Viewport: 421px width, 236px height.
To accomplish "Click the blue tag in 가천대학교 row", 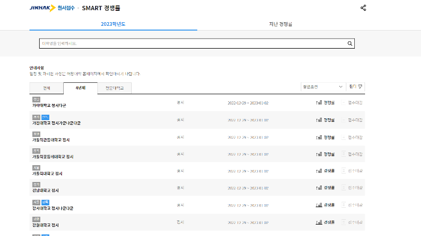I will click(45, 117).
